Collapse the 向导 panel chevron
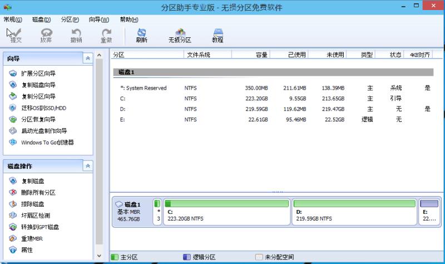The image size is (445, 264). click(88, 58)
